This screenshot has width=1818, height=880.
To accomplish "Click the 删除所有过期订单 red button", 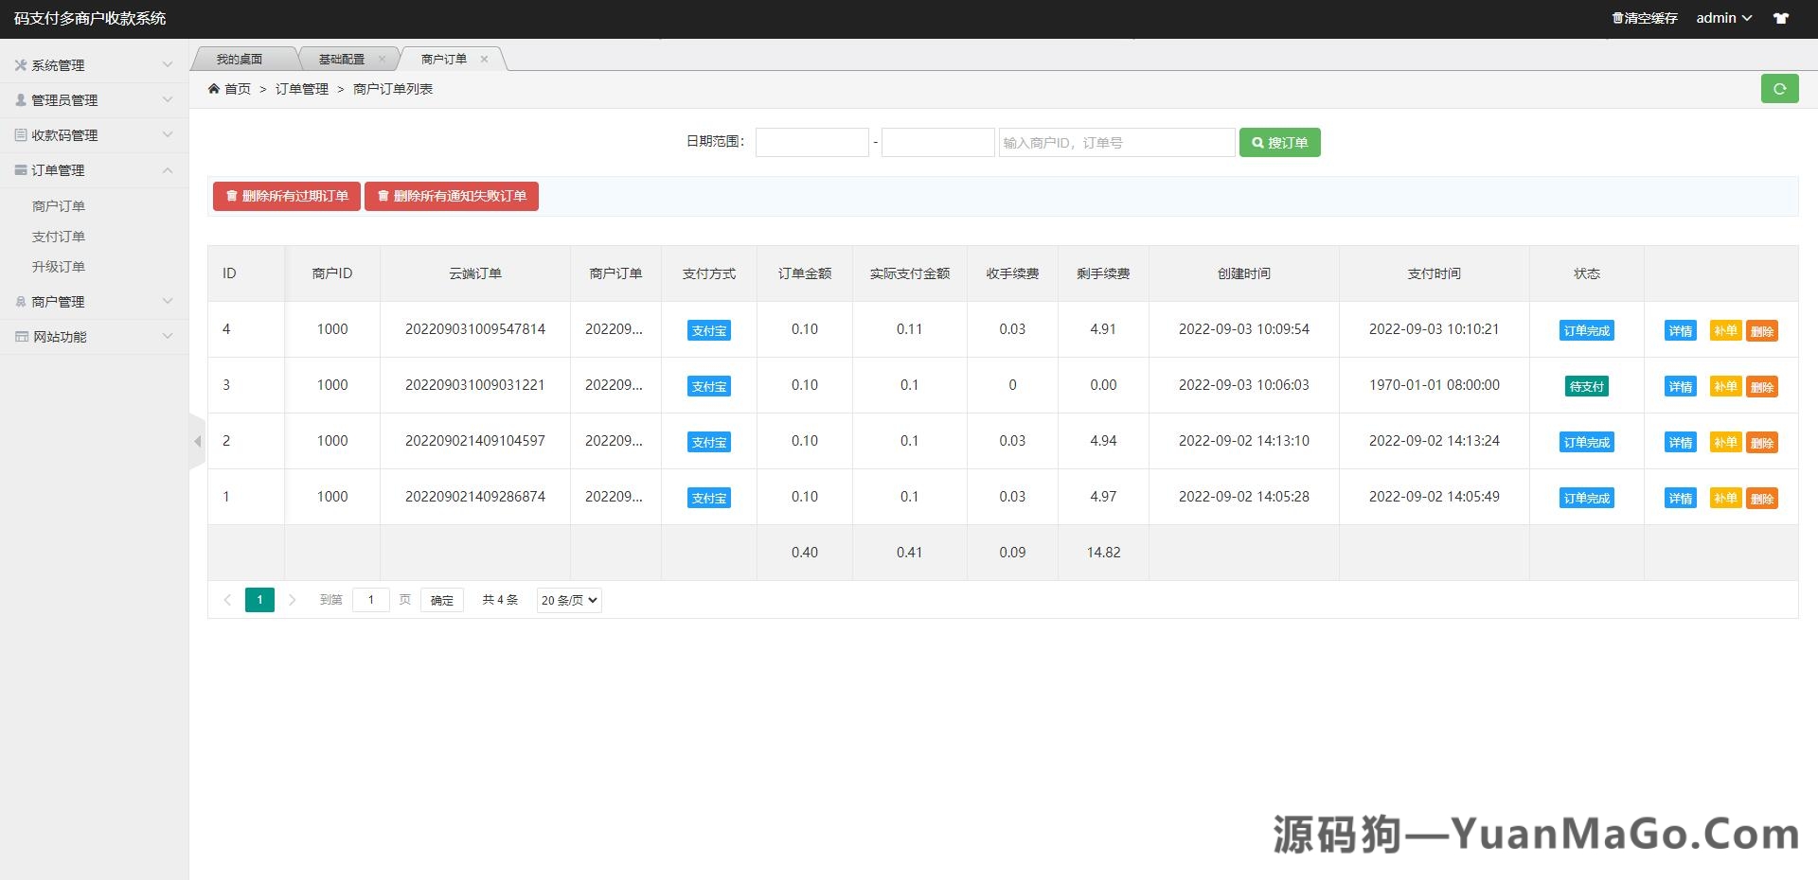I will click(x=286, y=196).
